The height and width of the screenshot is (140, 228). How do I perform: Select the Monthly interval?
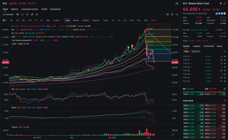[86, 20]
